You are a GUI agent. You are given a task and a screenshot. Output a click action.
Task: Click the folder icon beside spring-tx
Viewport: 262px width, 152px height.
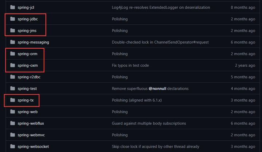click(12, 100)
